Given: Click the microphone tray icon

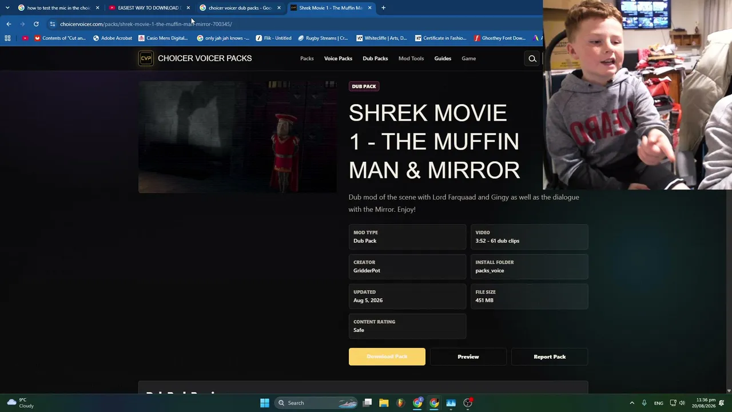Looking at the screenshot, I should tap(644, 403).
